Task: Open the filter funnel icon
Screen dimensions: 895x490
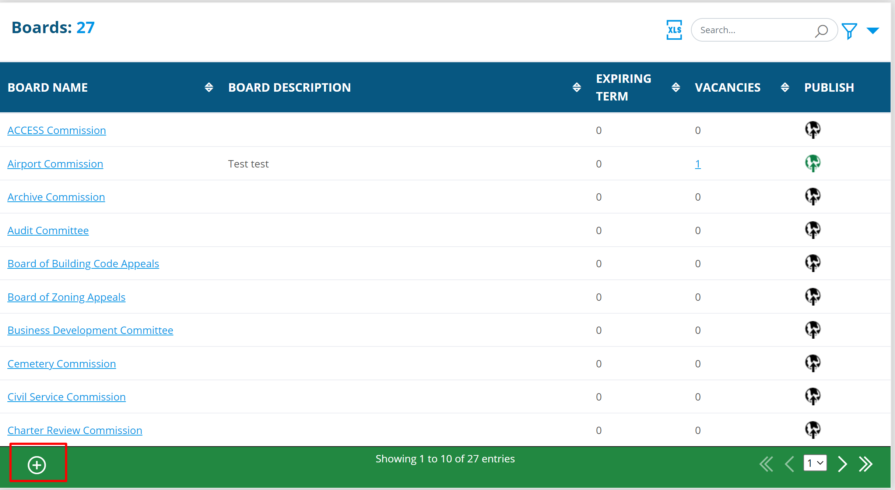Action: tap(849, 31)
